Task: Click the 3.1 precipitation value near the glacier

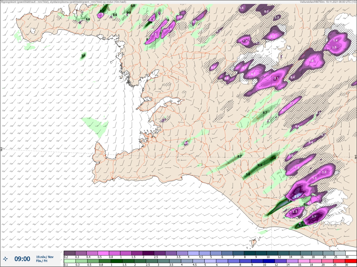Action: click(x=313, y=217)
